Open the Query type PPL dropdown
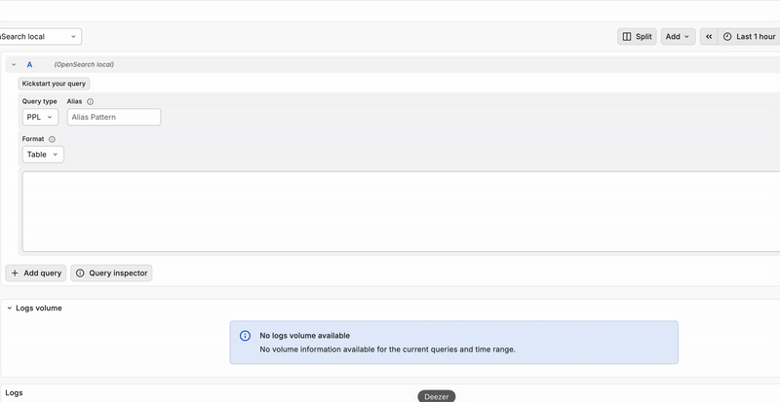780x402 pixels. click(40, 117)
